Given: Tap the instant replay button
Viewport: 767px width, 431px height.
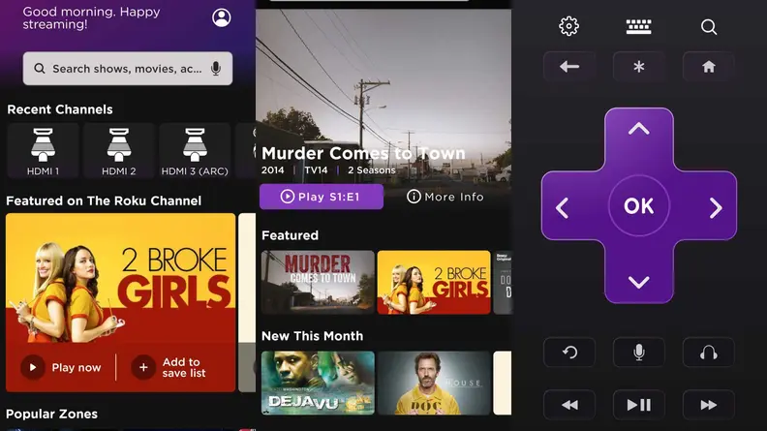Looking at the screenshot, I should click(569, 353).
